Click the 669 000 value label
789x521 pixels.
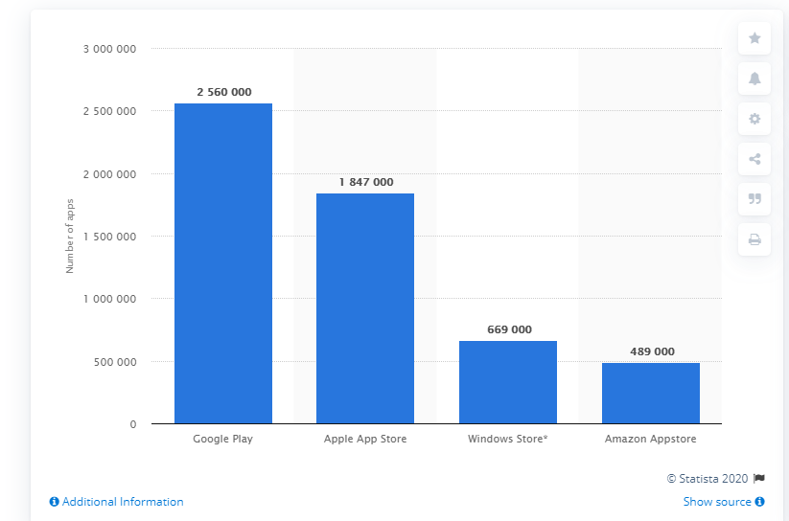(509, 329)
